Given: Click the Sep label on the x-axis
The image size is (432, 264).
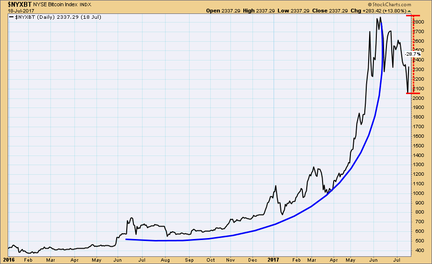Looking at the screenshot, I should click(189, 260).
